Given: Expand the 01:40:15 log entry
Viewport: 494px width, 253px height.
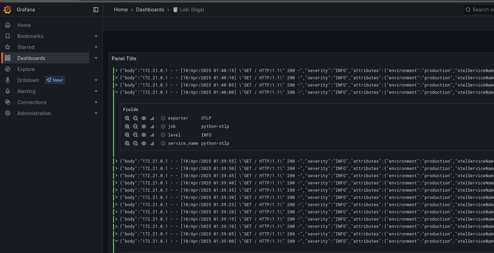Looking at the screenshot, I should pos(116,71).
